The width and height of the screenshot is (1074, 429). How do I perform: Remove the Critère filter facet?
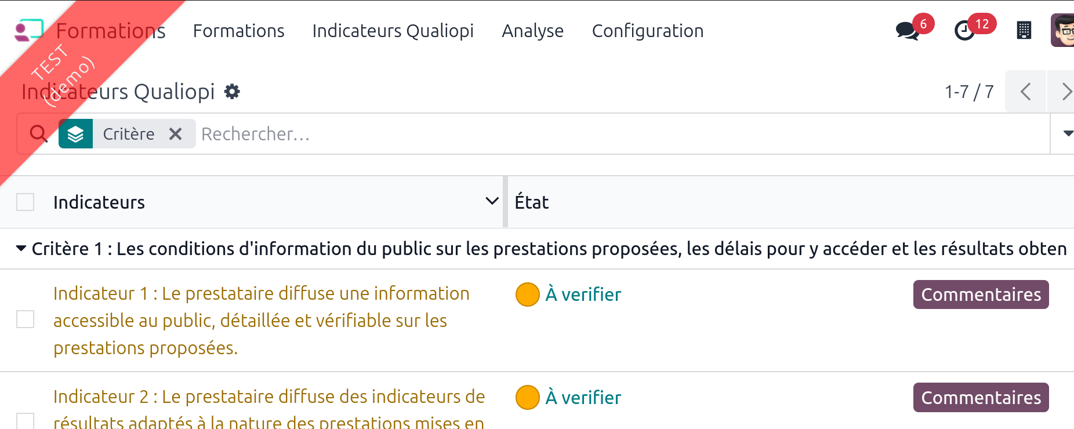pos(176,134)
